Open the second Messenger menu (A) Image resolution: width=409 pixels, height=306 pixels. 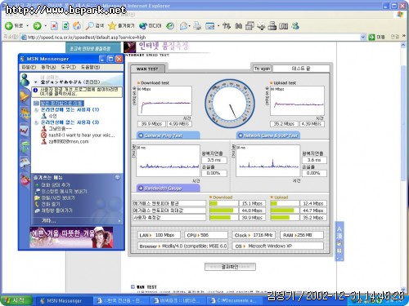click(48, 67)
